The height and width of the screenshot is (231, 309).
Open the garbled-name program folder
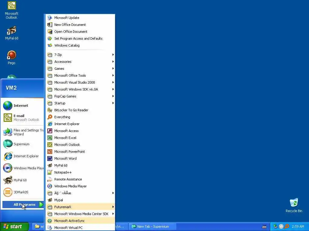pos(80,193)
